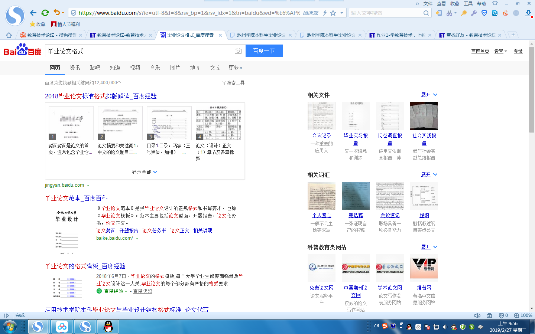Image resolution: width=535 pixels, height=334 pixels.
Task: Open 搜索工具 filter options
Action: (233, 83)
